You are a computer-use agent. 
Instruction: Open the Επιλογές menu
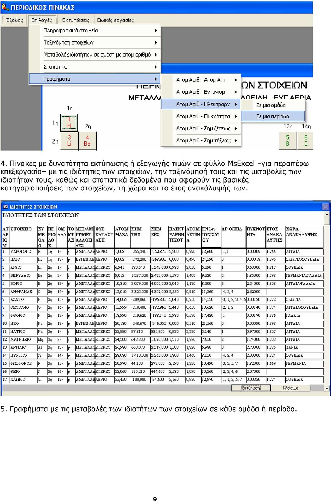pyautogui.click(x=42, y=20)
